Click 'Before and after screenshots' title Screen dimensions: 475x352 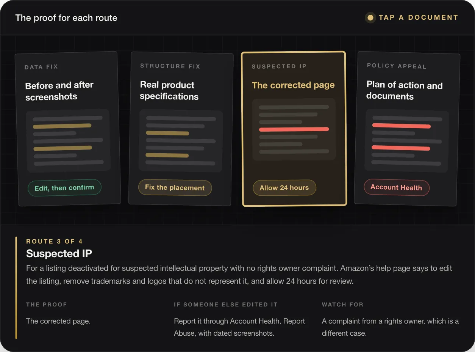point(59,91)
